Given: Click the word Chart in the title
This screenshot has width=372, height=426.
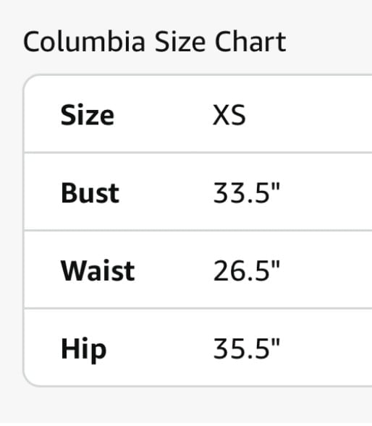Looking at the screenshot, I should pos(250,41).
